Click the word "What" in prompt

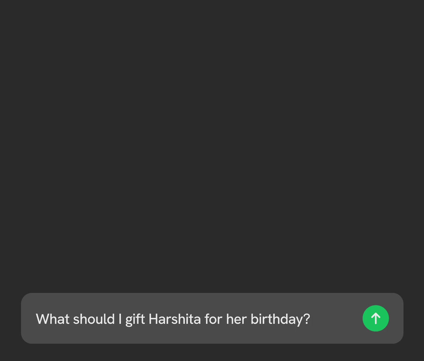coord(52,319)
